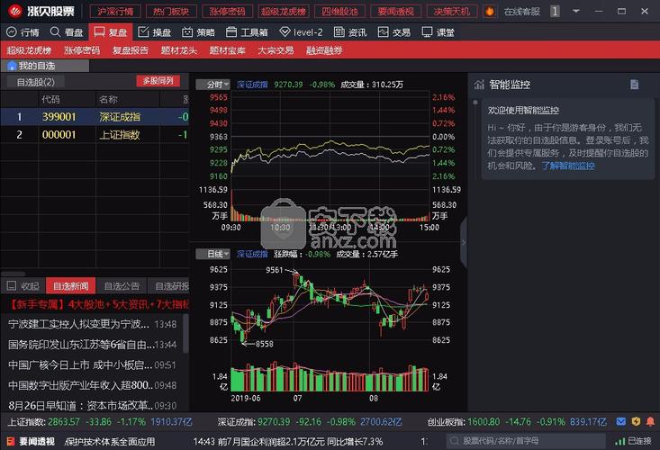Image resolution: width=660 pixels, height=450 pixels.
Task: Open the notification count badge showing 1
Action: (555, 12)
